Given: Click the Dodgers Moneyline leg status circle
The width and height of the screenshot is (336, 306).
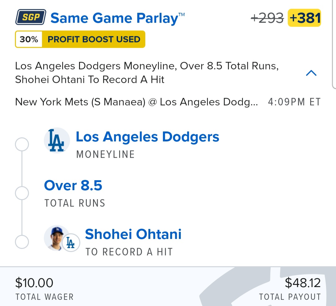Looking at the screenshot, I should point(22,144).
